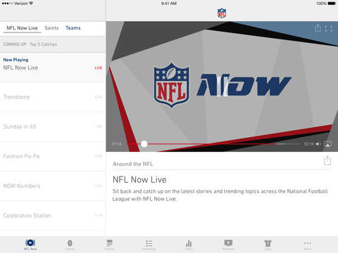This screenshot has width=338, height=253.
Task: Tap the AirPlay icon in player
Action: pyautogui.click(x=327, y=144)
